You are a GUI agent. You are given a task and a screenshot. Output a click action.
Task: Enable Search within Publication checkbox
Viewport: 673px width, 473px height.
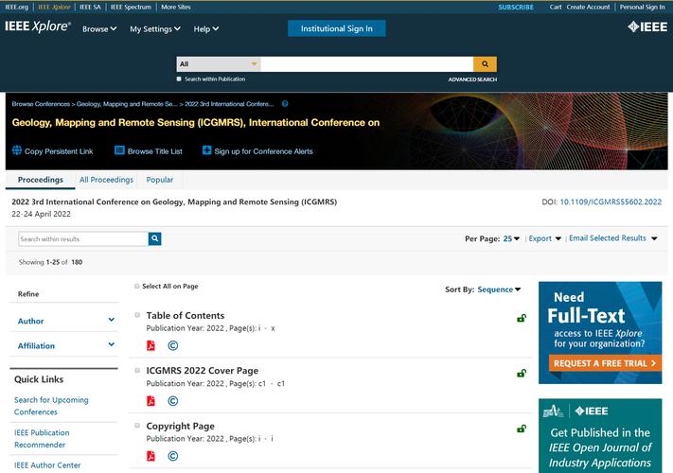180,79
